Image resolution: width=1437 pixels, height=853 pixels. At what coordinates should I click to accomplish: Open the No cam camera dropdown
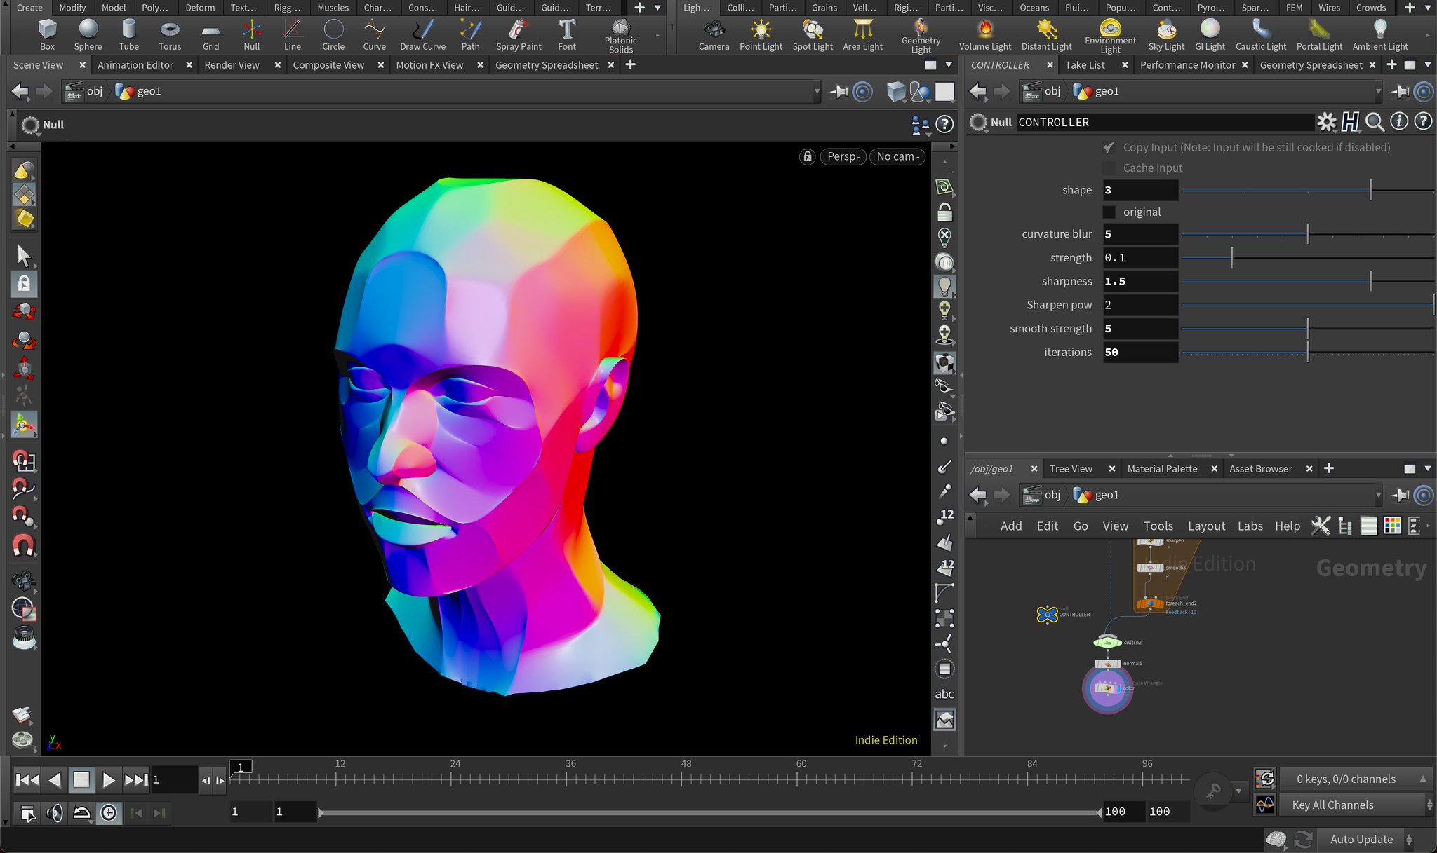point(897,156)
